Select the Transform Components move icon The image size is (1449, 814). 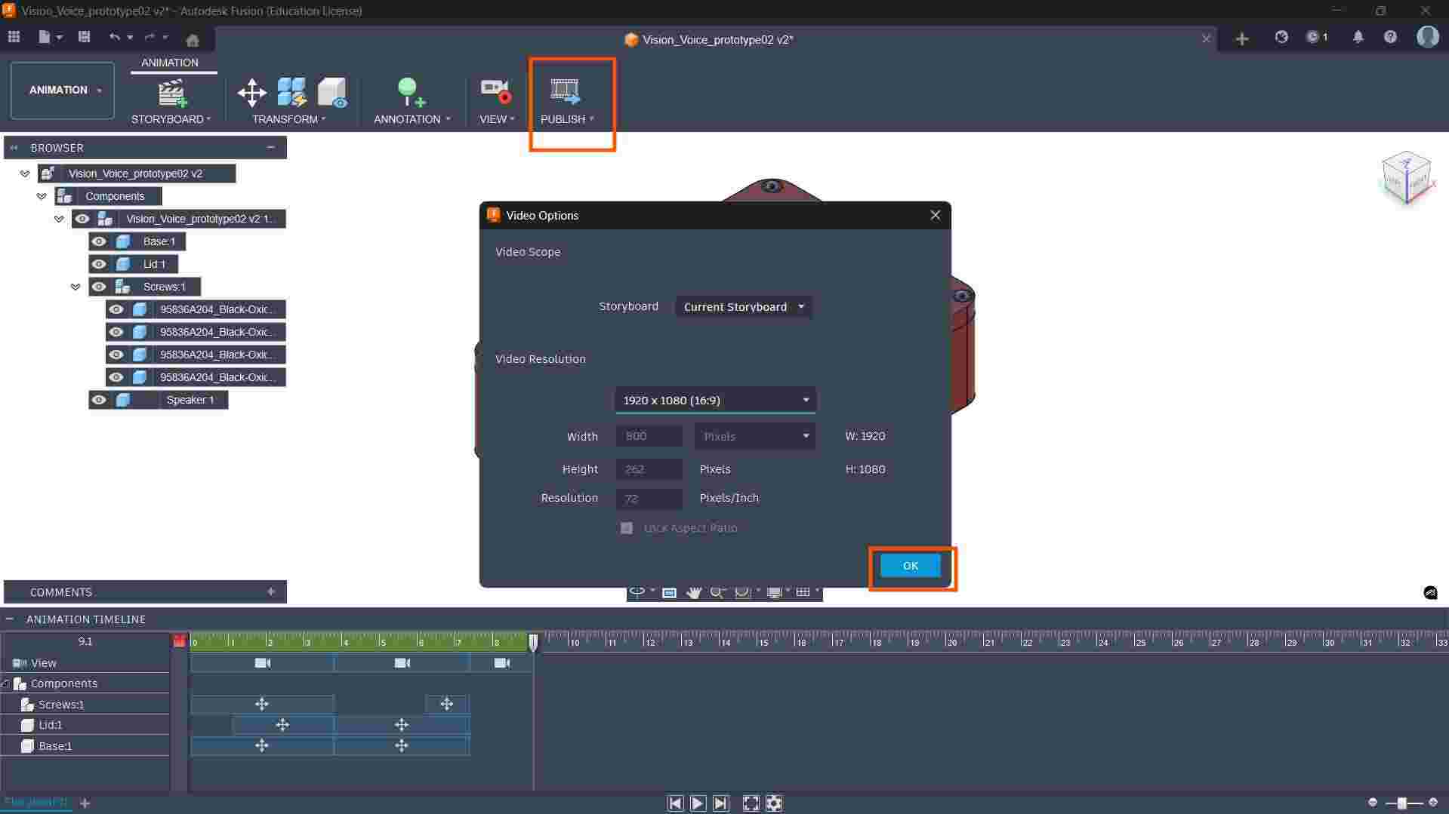251,93
